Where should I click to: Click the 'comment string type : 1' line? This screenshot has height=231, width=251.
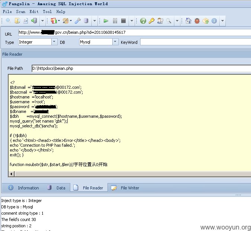pos(22,213)
